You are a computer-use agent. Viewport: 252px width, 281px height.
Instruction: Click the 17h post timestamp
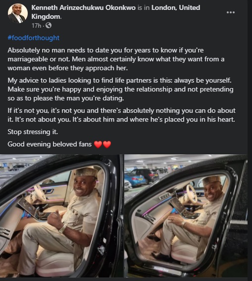tap(37, 26)
